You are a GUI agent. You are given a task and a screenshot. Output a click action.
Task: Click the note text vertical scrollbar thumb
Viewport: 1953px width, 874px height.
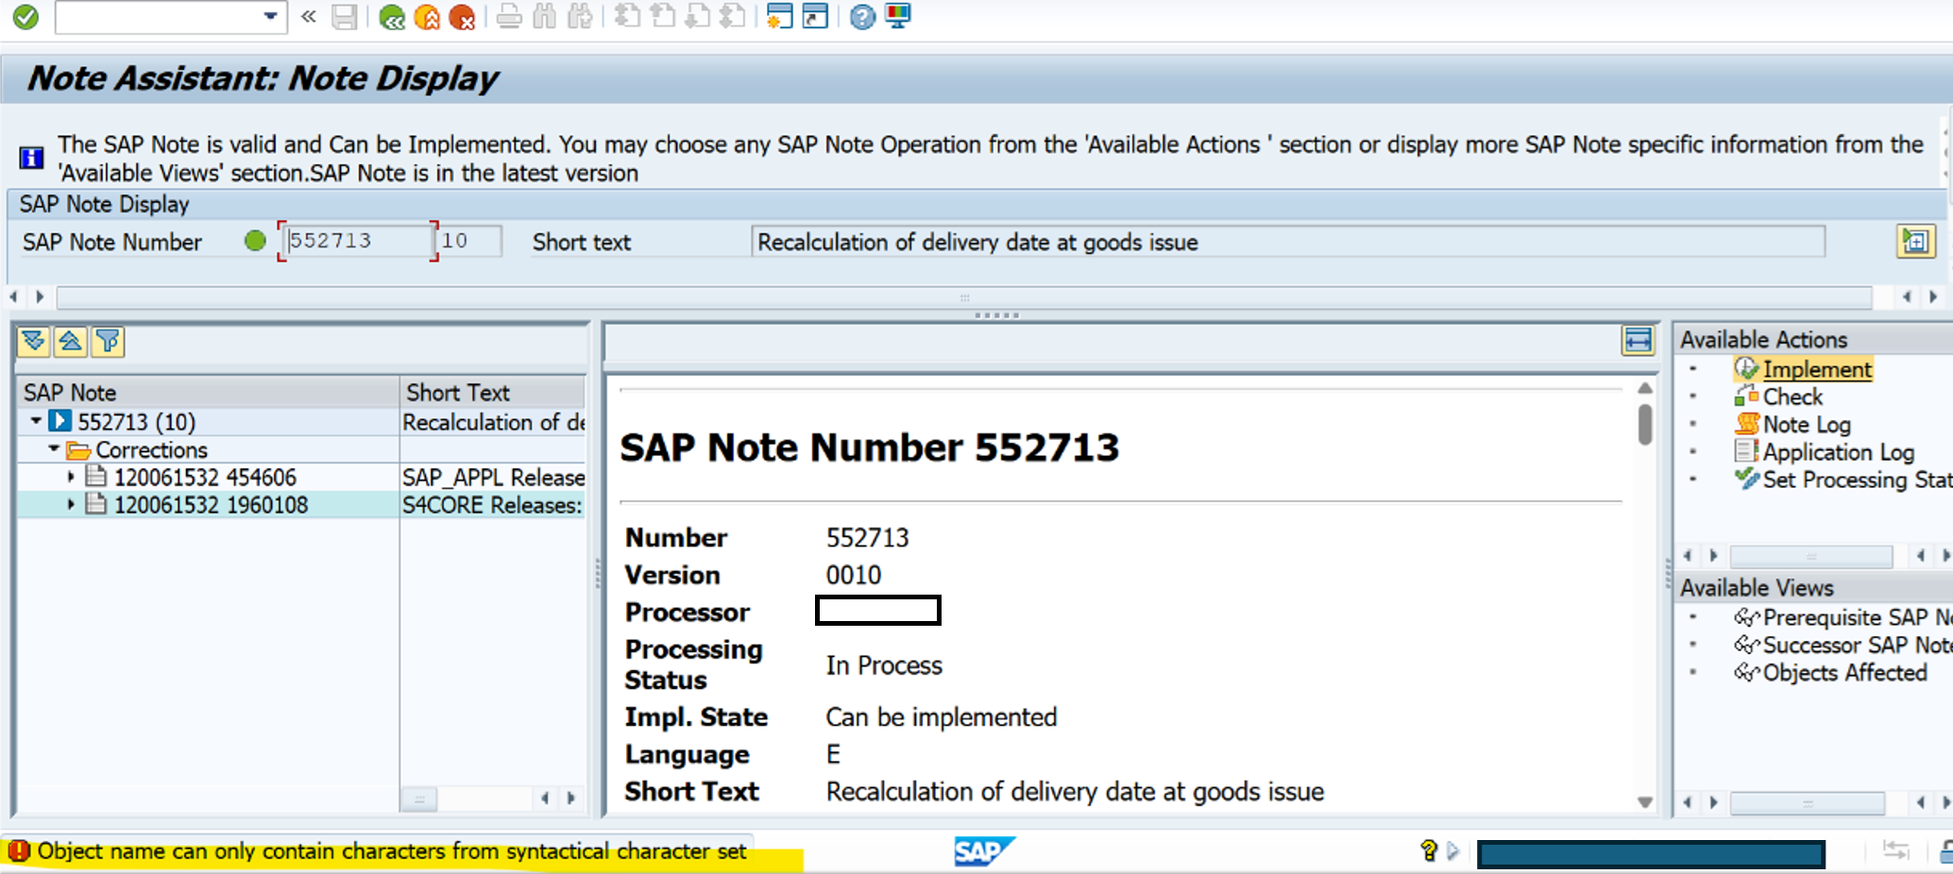click(x=1645, y=424)
